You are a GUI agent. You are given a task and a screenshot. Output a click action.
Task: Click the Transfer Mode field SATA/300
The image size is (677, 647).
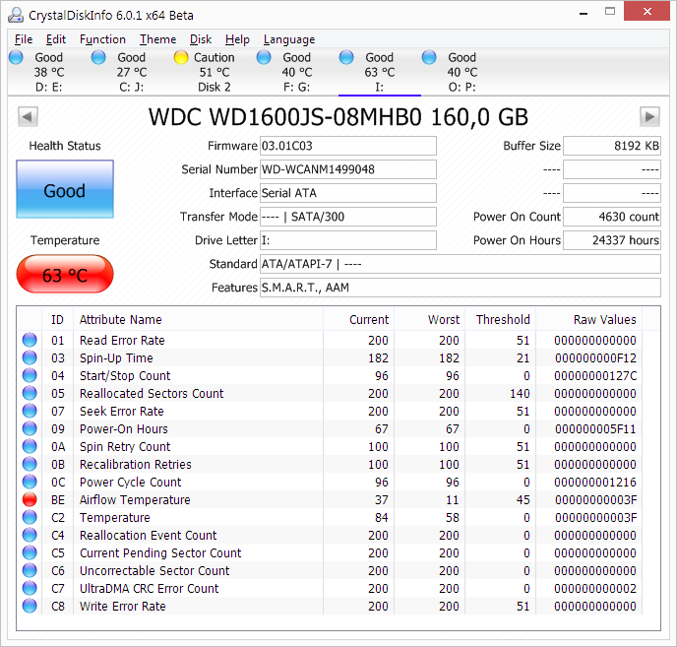point(348,217)
